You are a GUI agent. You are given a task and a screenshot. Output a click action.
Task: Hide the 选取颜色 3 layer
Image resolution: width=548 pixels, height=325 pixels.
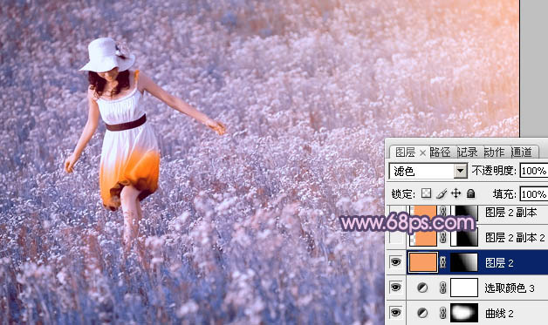pyautogui.click(x=395, y=288)
